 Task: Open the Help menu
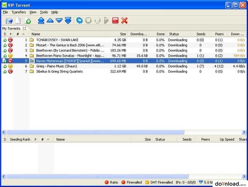click(x=55, y=12)
